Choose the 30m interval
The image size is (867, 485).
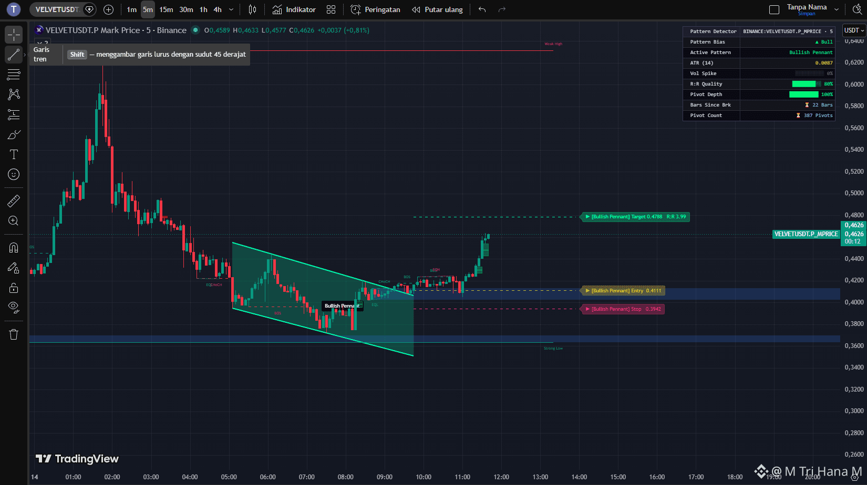(x=186, y=9)
